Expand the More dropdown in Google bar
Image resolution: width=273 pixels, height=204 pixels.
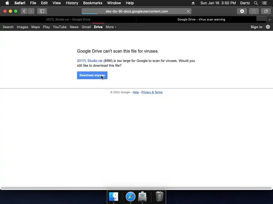point(111,27)
